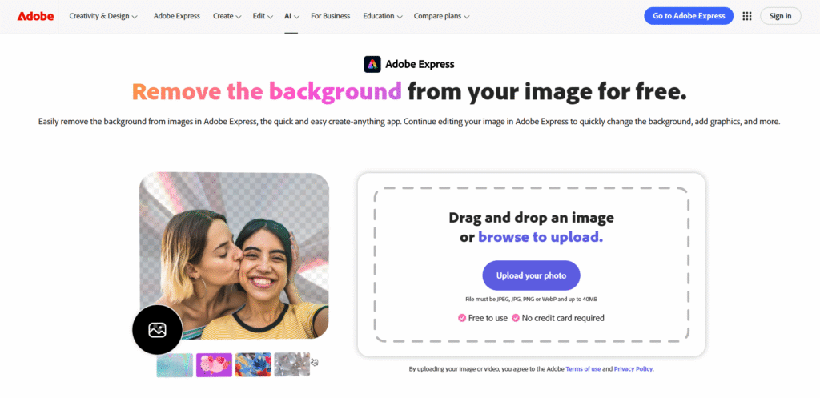Click the Adobe logo
Screen dimensions: 820x398
35,16
